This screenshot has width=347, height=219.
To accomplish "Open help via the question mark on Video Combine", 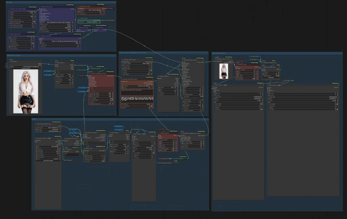I will tap(264, 85).
